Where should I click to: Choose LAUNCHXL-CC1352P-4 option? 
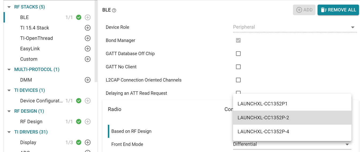pyautogui.click(x=263, y=131)
